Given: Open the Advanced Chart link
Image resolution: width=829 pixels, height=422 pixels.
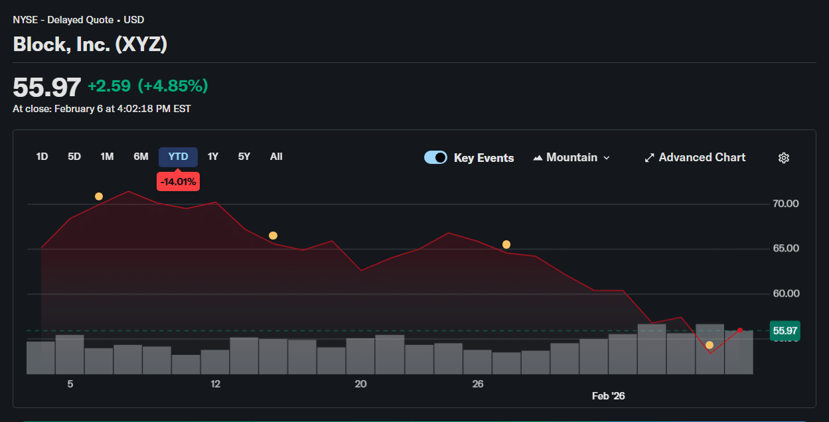Looking at the screenshot, I should [x=702, y=157].
